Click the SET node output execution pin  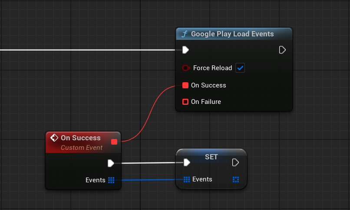pos(235,162)
